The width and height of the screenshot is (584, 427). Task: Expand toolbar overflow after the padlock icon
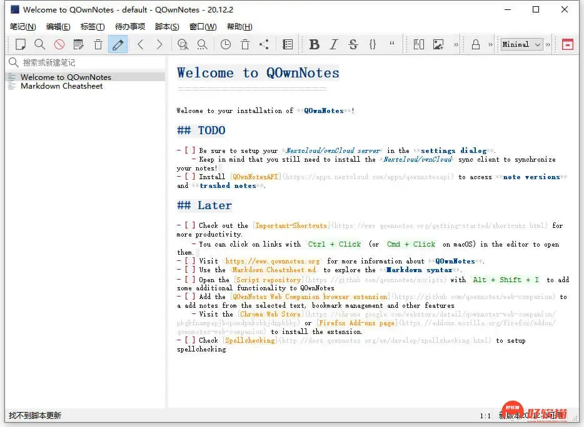coord(490,44)
